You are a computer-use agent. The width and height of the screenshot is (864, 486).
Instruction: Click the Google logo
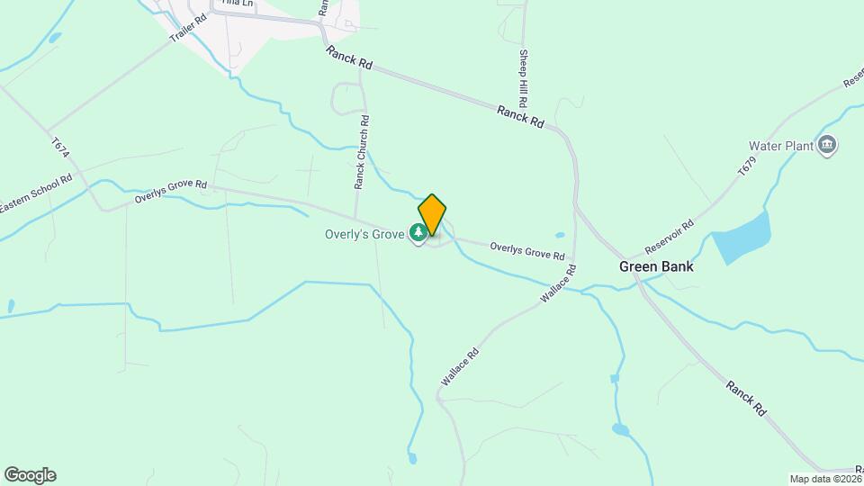pos(31,474)
